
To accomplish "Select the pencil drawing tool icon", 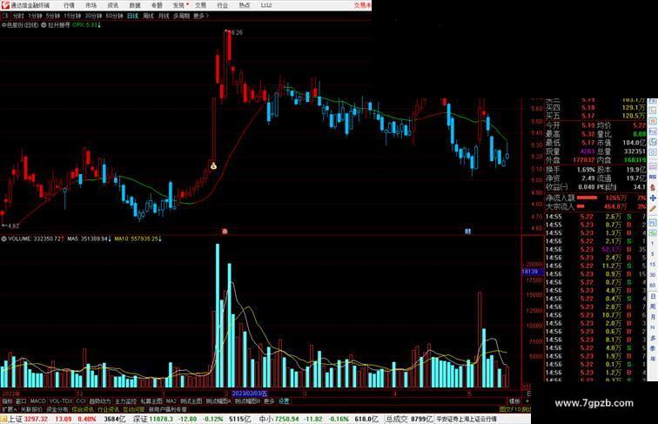I will 653,209.
